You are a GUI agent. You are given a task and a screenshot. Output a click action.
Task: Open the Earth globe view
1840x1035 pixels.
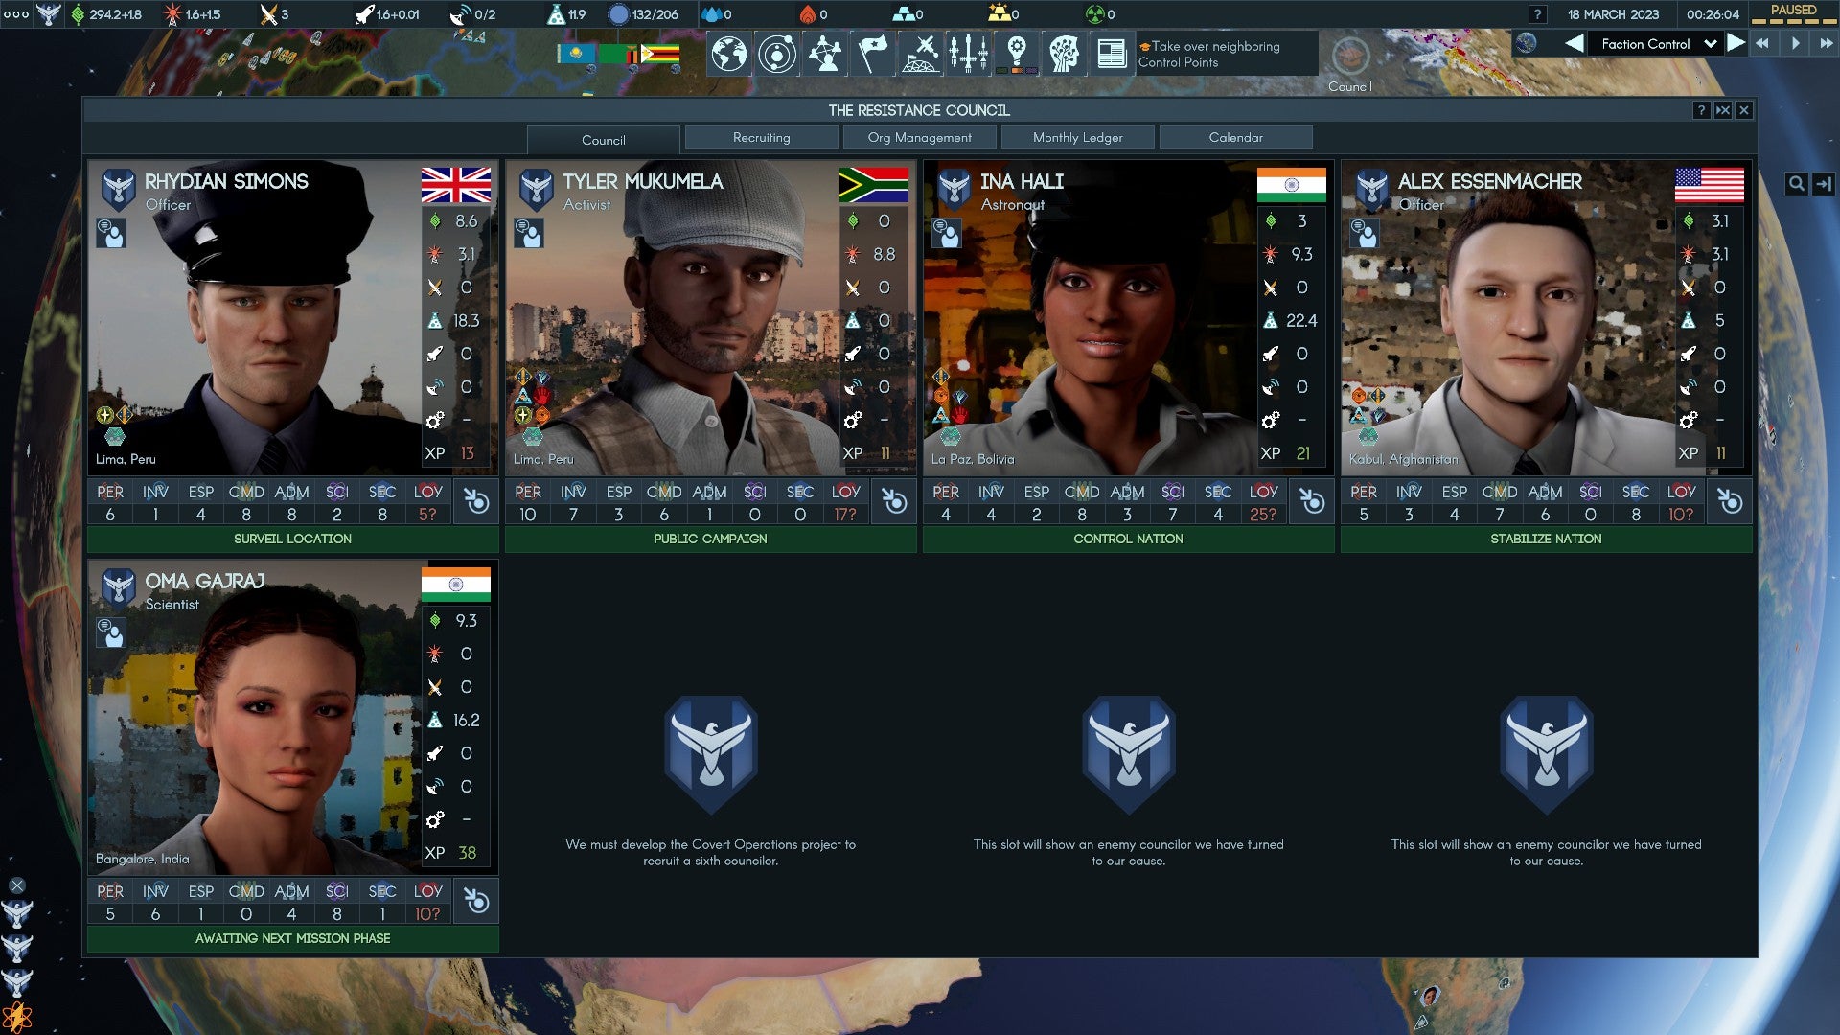[728, 55]
